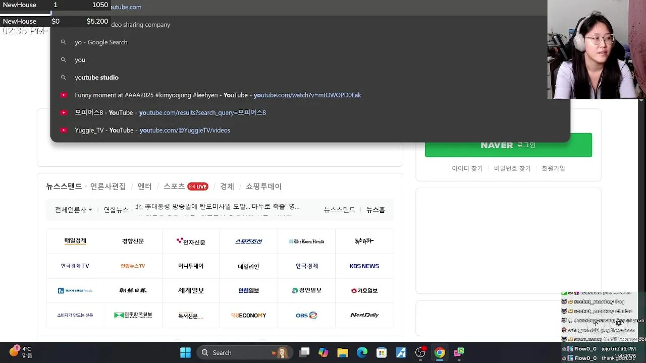Open the 朝鮮日報 press logo
This screenshot has width=646, height=363.
click(x=133, y=290)
